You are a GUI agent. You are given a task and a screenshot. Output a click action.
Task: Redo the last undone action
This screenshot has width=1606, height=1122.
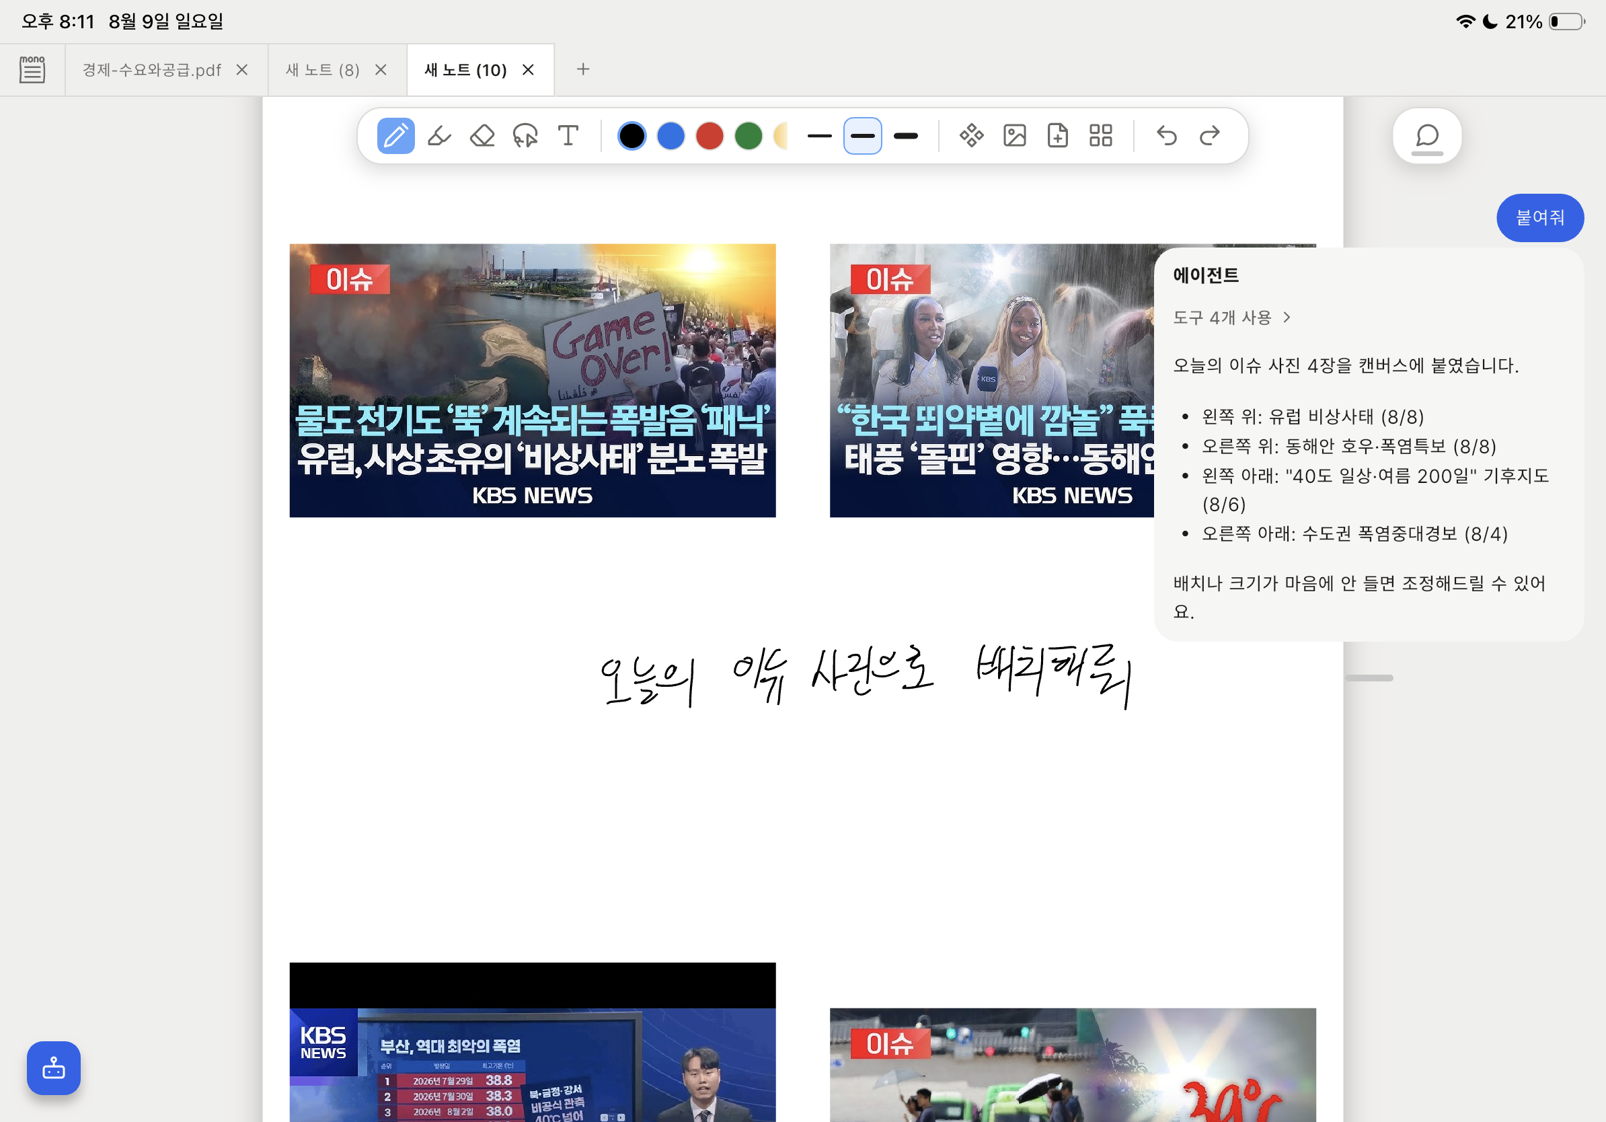pyautogui.click(x=1209, y=136)
